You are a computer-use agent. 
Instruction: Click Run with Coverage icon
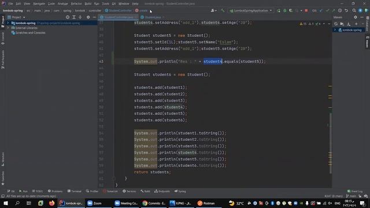coord(291,10)
